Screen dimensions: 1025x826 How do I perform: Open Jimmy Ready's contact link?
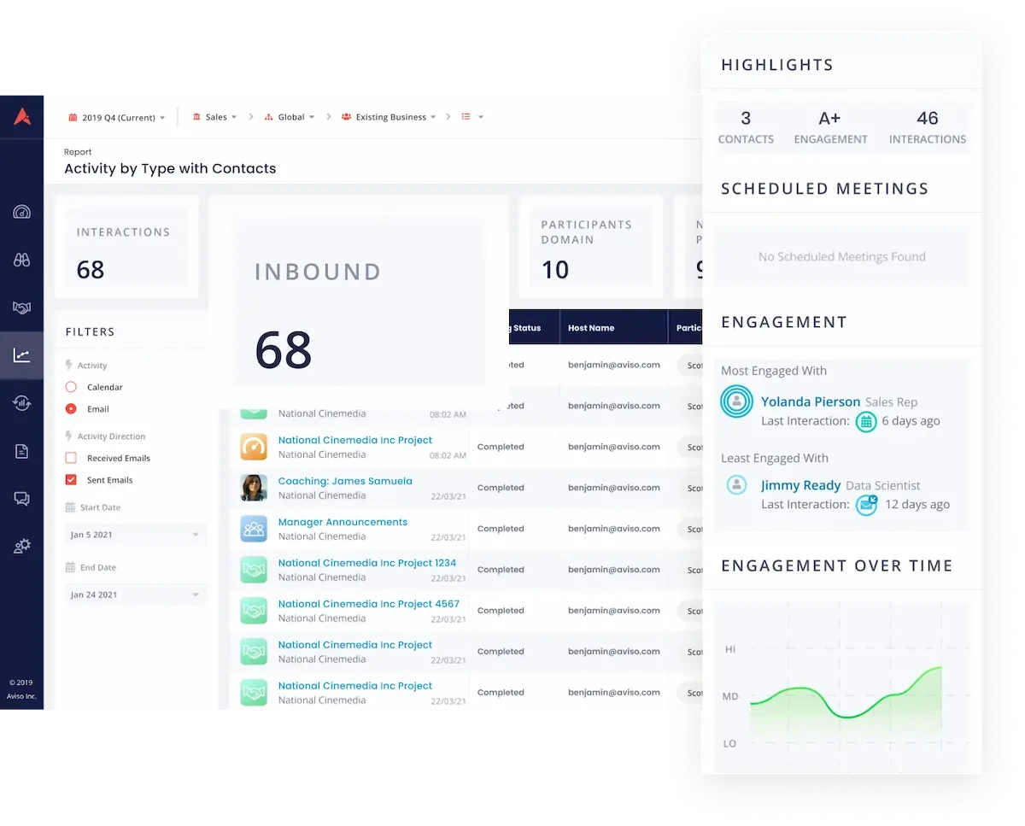click(x=801, y=485)
